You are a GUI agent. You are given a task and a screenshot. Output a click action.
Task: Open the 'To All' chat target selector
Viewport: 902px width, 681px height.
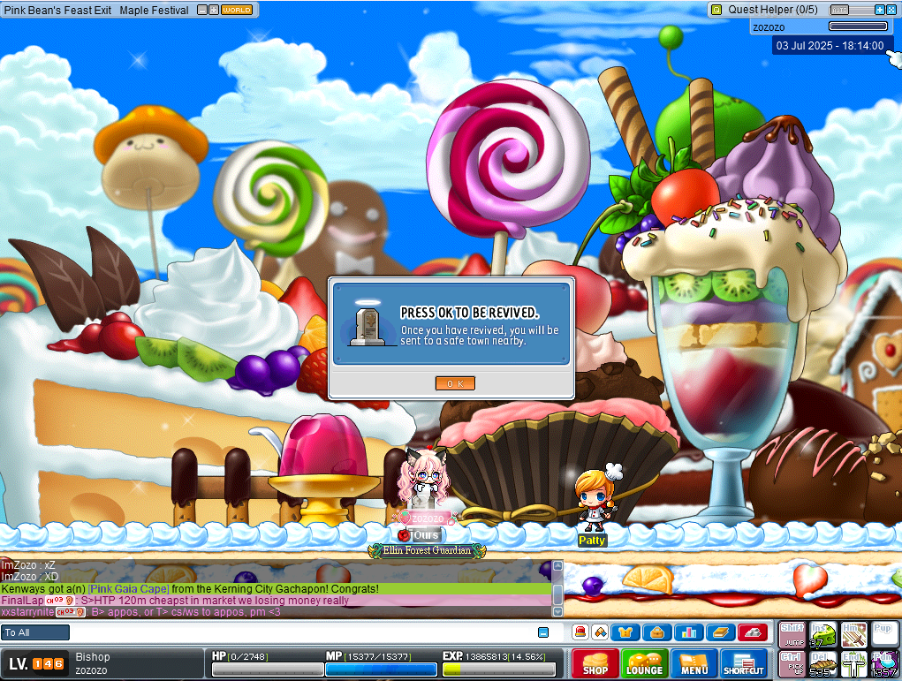coord(35,632)
